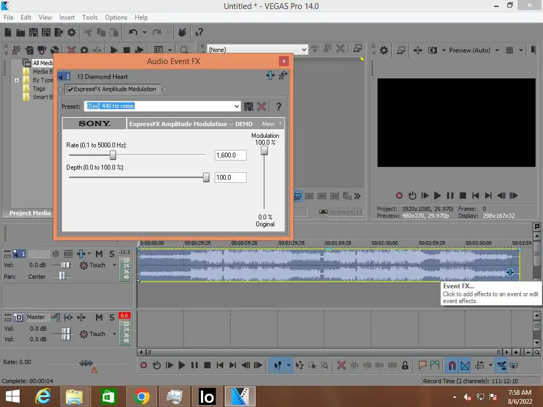Image resolution: width=543 pixels, height=407 pixels.
Task: Solo audio track 1 with S button
Action: 112,254
